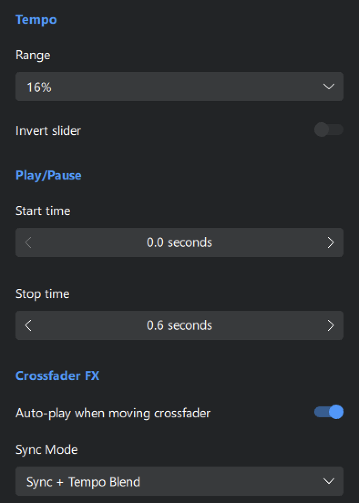Toggle the Invert slider option off and verify

tap(329, 130)
